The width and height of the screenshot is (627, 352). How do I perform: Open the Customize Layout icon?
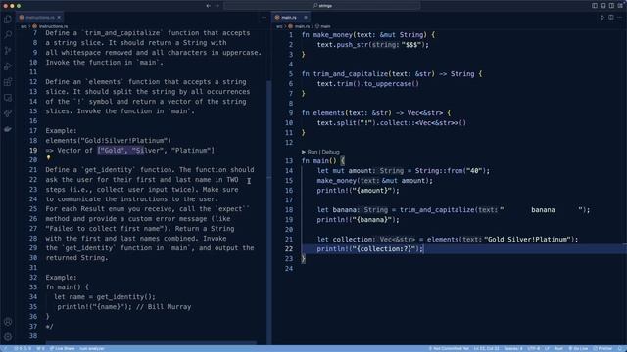pos(620,6)
